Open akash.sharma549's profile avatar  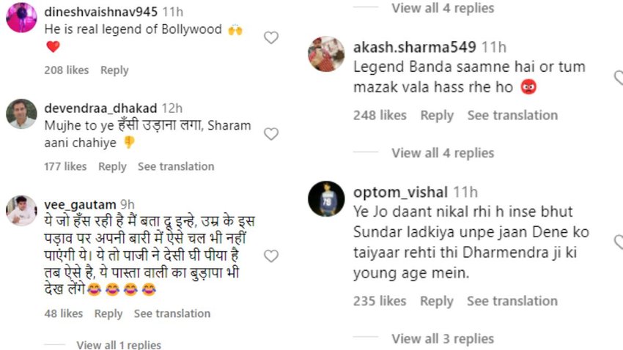pos(326,54)
